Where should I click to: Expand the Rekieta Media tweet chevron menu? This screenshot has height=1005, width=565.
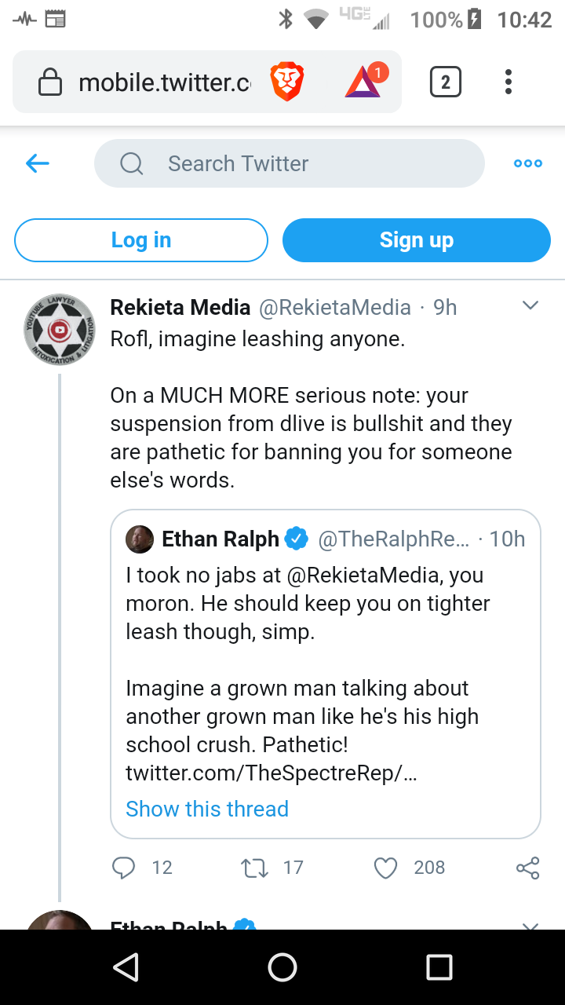coord(530,305)
